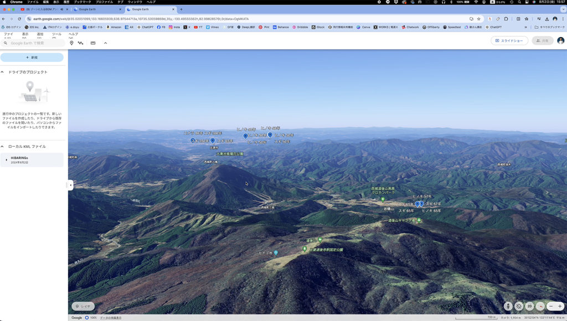Zoom out with the minus button
This screenshot has width=567, height=321.
[551, 306]
